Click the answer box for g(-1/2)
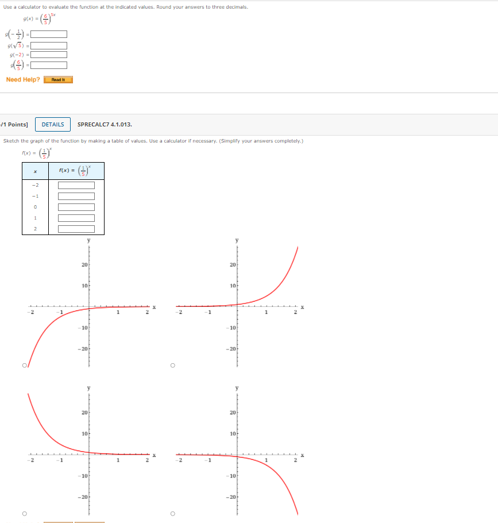 (49, 34)
